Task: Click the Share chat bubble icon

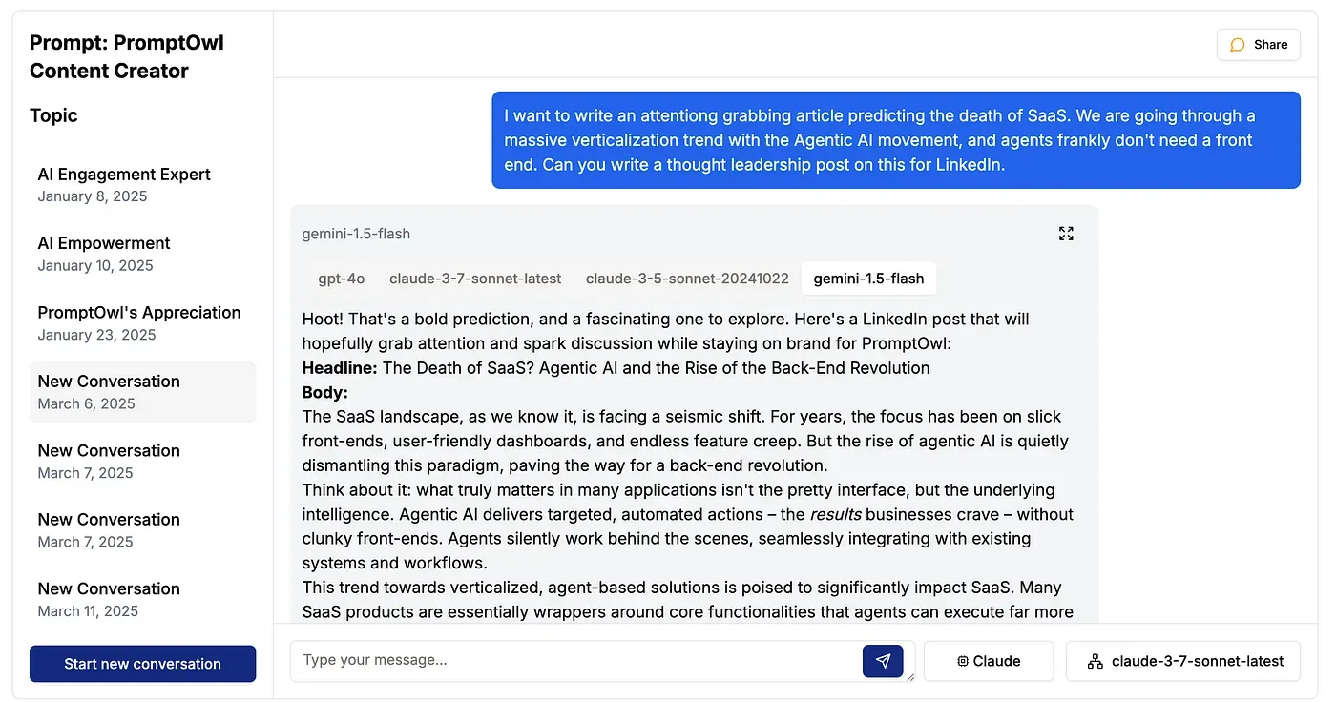Action: pyautogui.click(x=1238, y=45)
